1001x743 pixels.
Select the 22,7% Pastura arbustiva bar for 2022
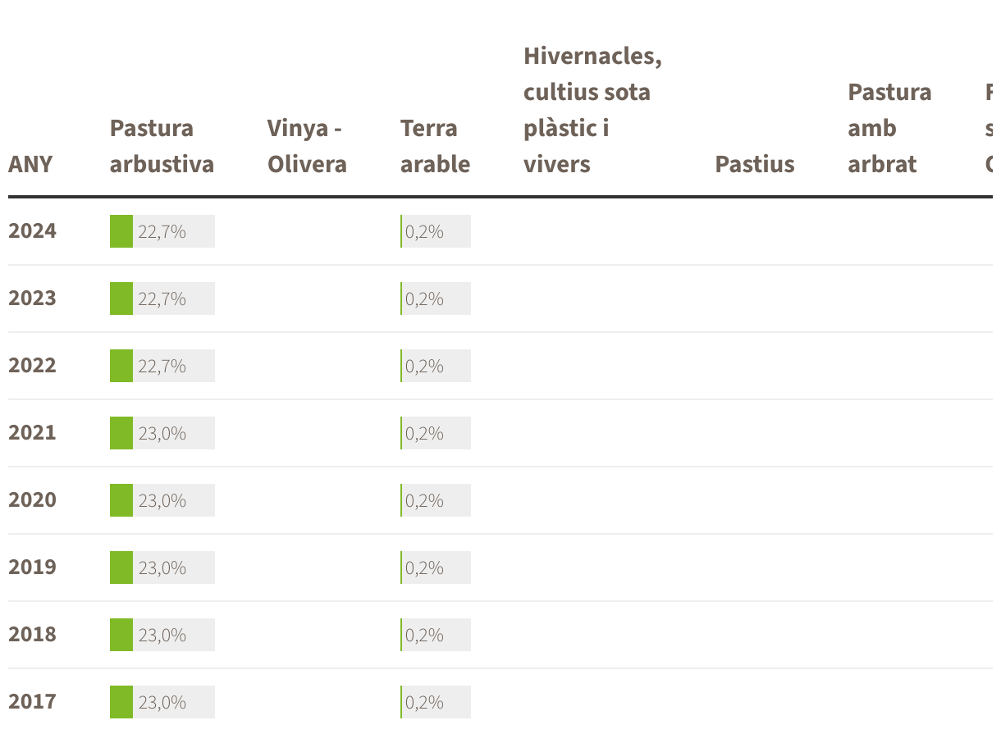162,366
